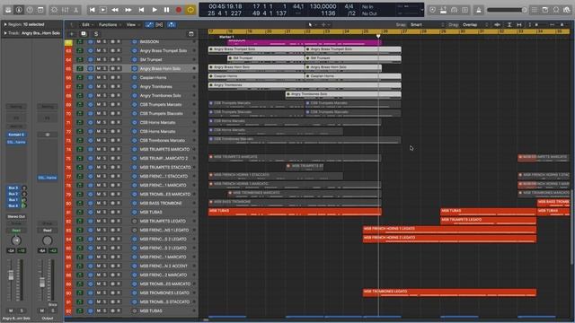Click vertical auto zoom icon
The width and height of the screenshot is (575, 323).
(509, 24)
